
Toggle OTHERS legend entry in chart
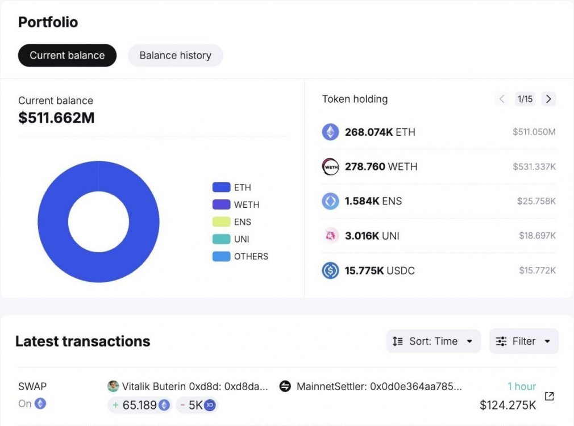240,256
